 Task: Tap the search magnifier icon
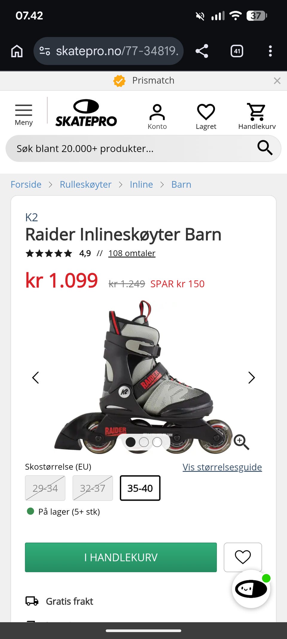[265, 148]
